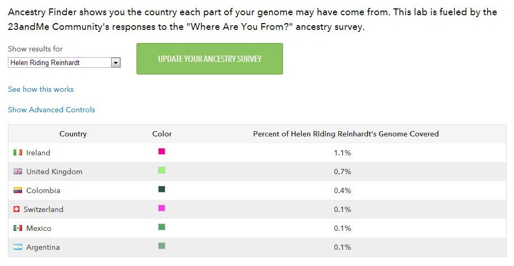Expand Show Advanced Controls
Screen dimensions: 514x266
(51, 110)
